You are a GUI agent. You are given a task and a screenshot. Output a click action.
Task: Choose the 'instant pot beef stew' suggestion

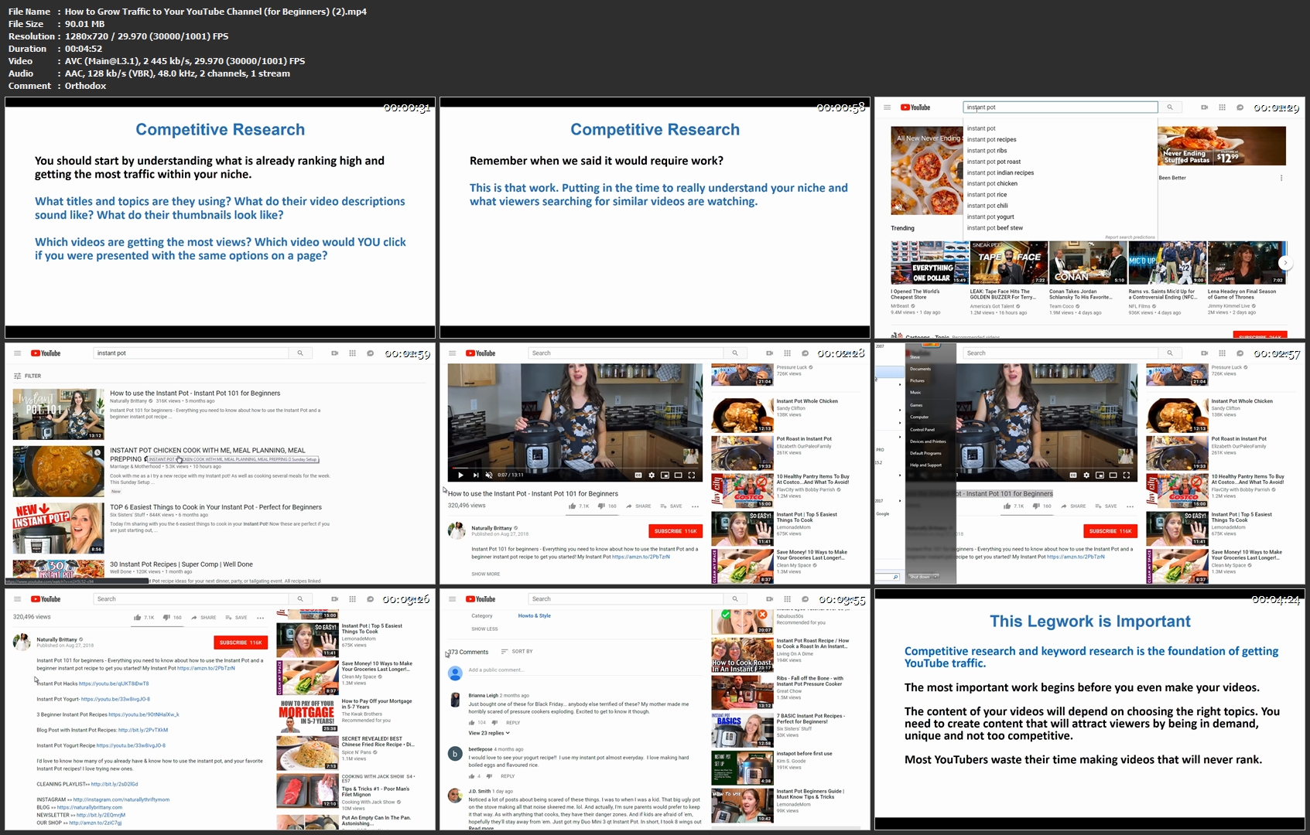click(x=995, y=228)
